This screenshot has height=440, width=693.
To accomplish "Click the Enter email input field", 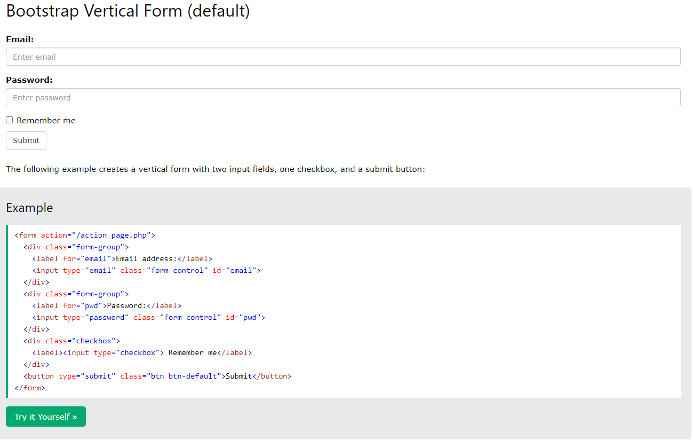I will pyautogui.click(x=343, y=57).
